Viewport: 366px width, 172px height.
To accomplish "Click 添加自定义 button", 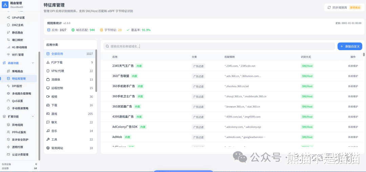I will tap(350, 46).
